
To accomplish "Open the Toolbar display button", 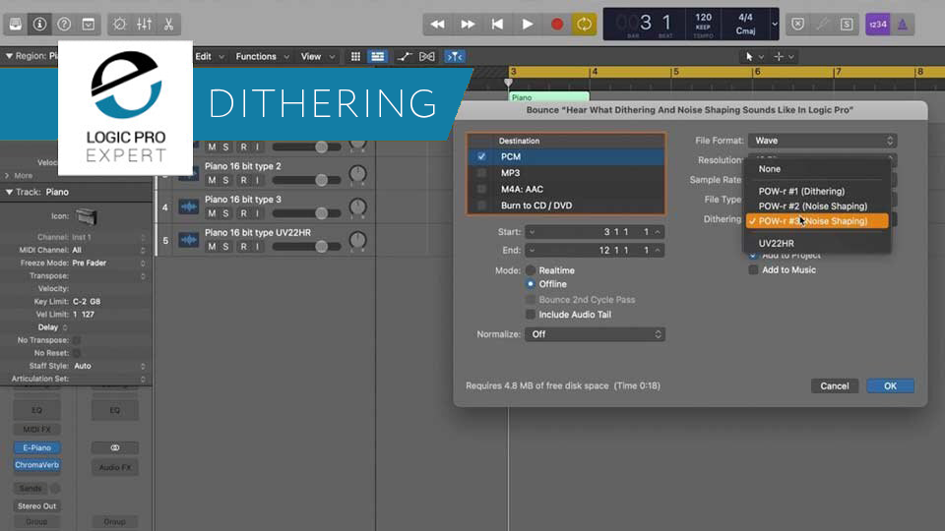I will click(88, 24).
